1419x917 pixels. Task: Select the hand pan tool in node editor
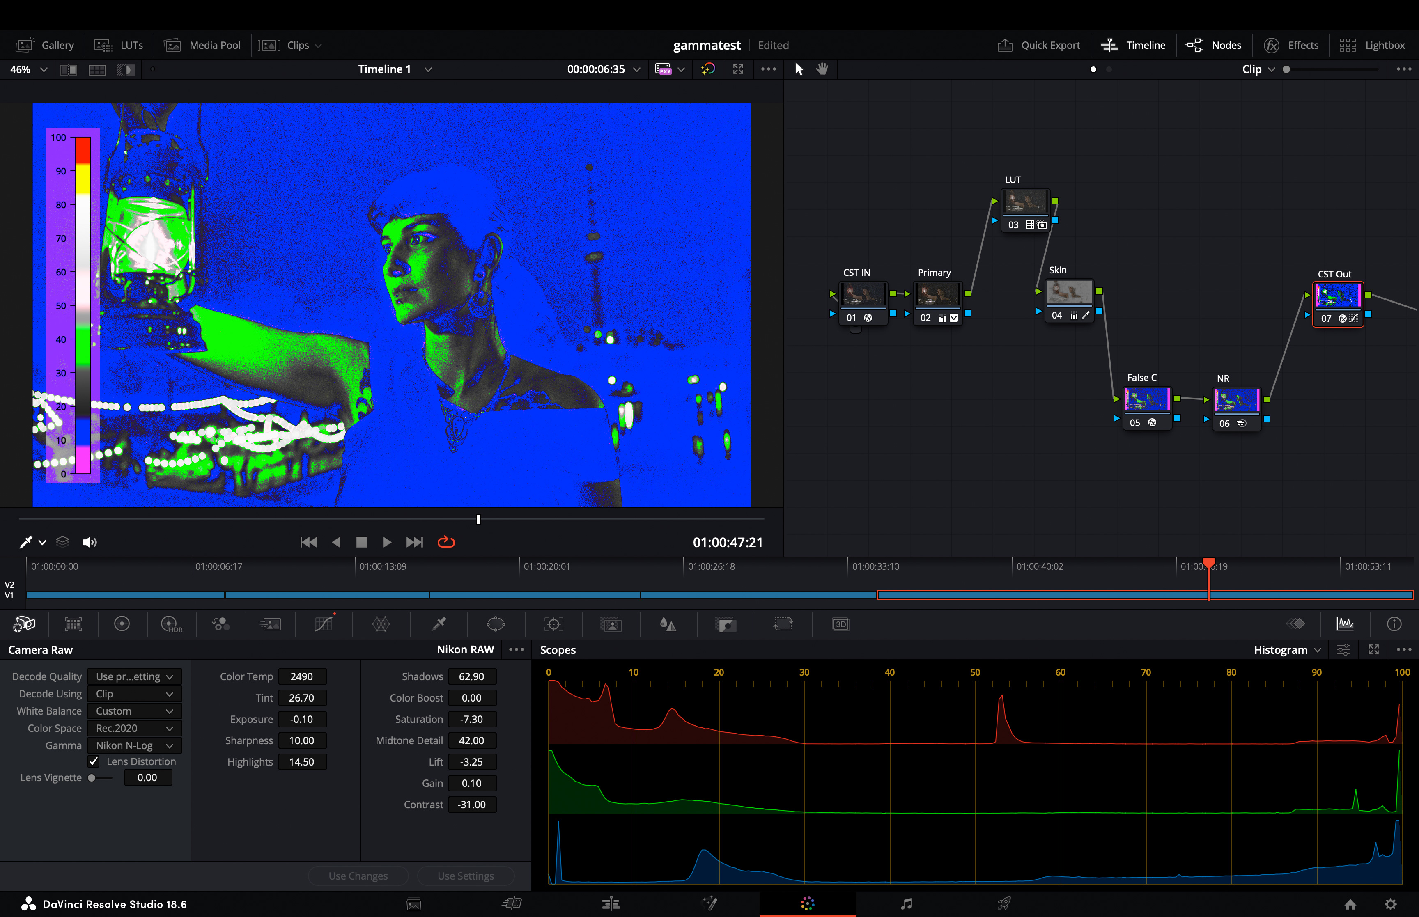(x=822, y=69)
